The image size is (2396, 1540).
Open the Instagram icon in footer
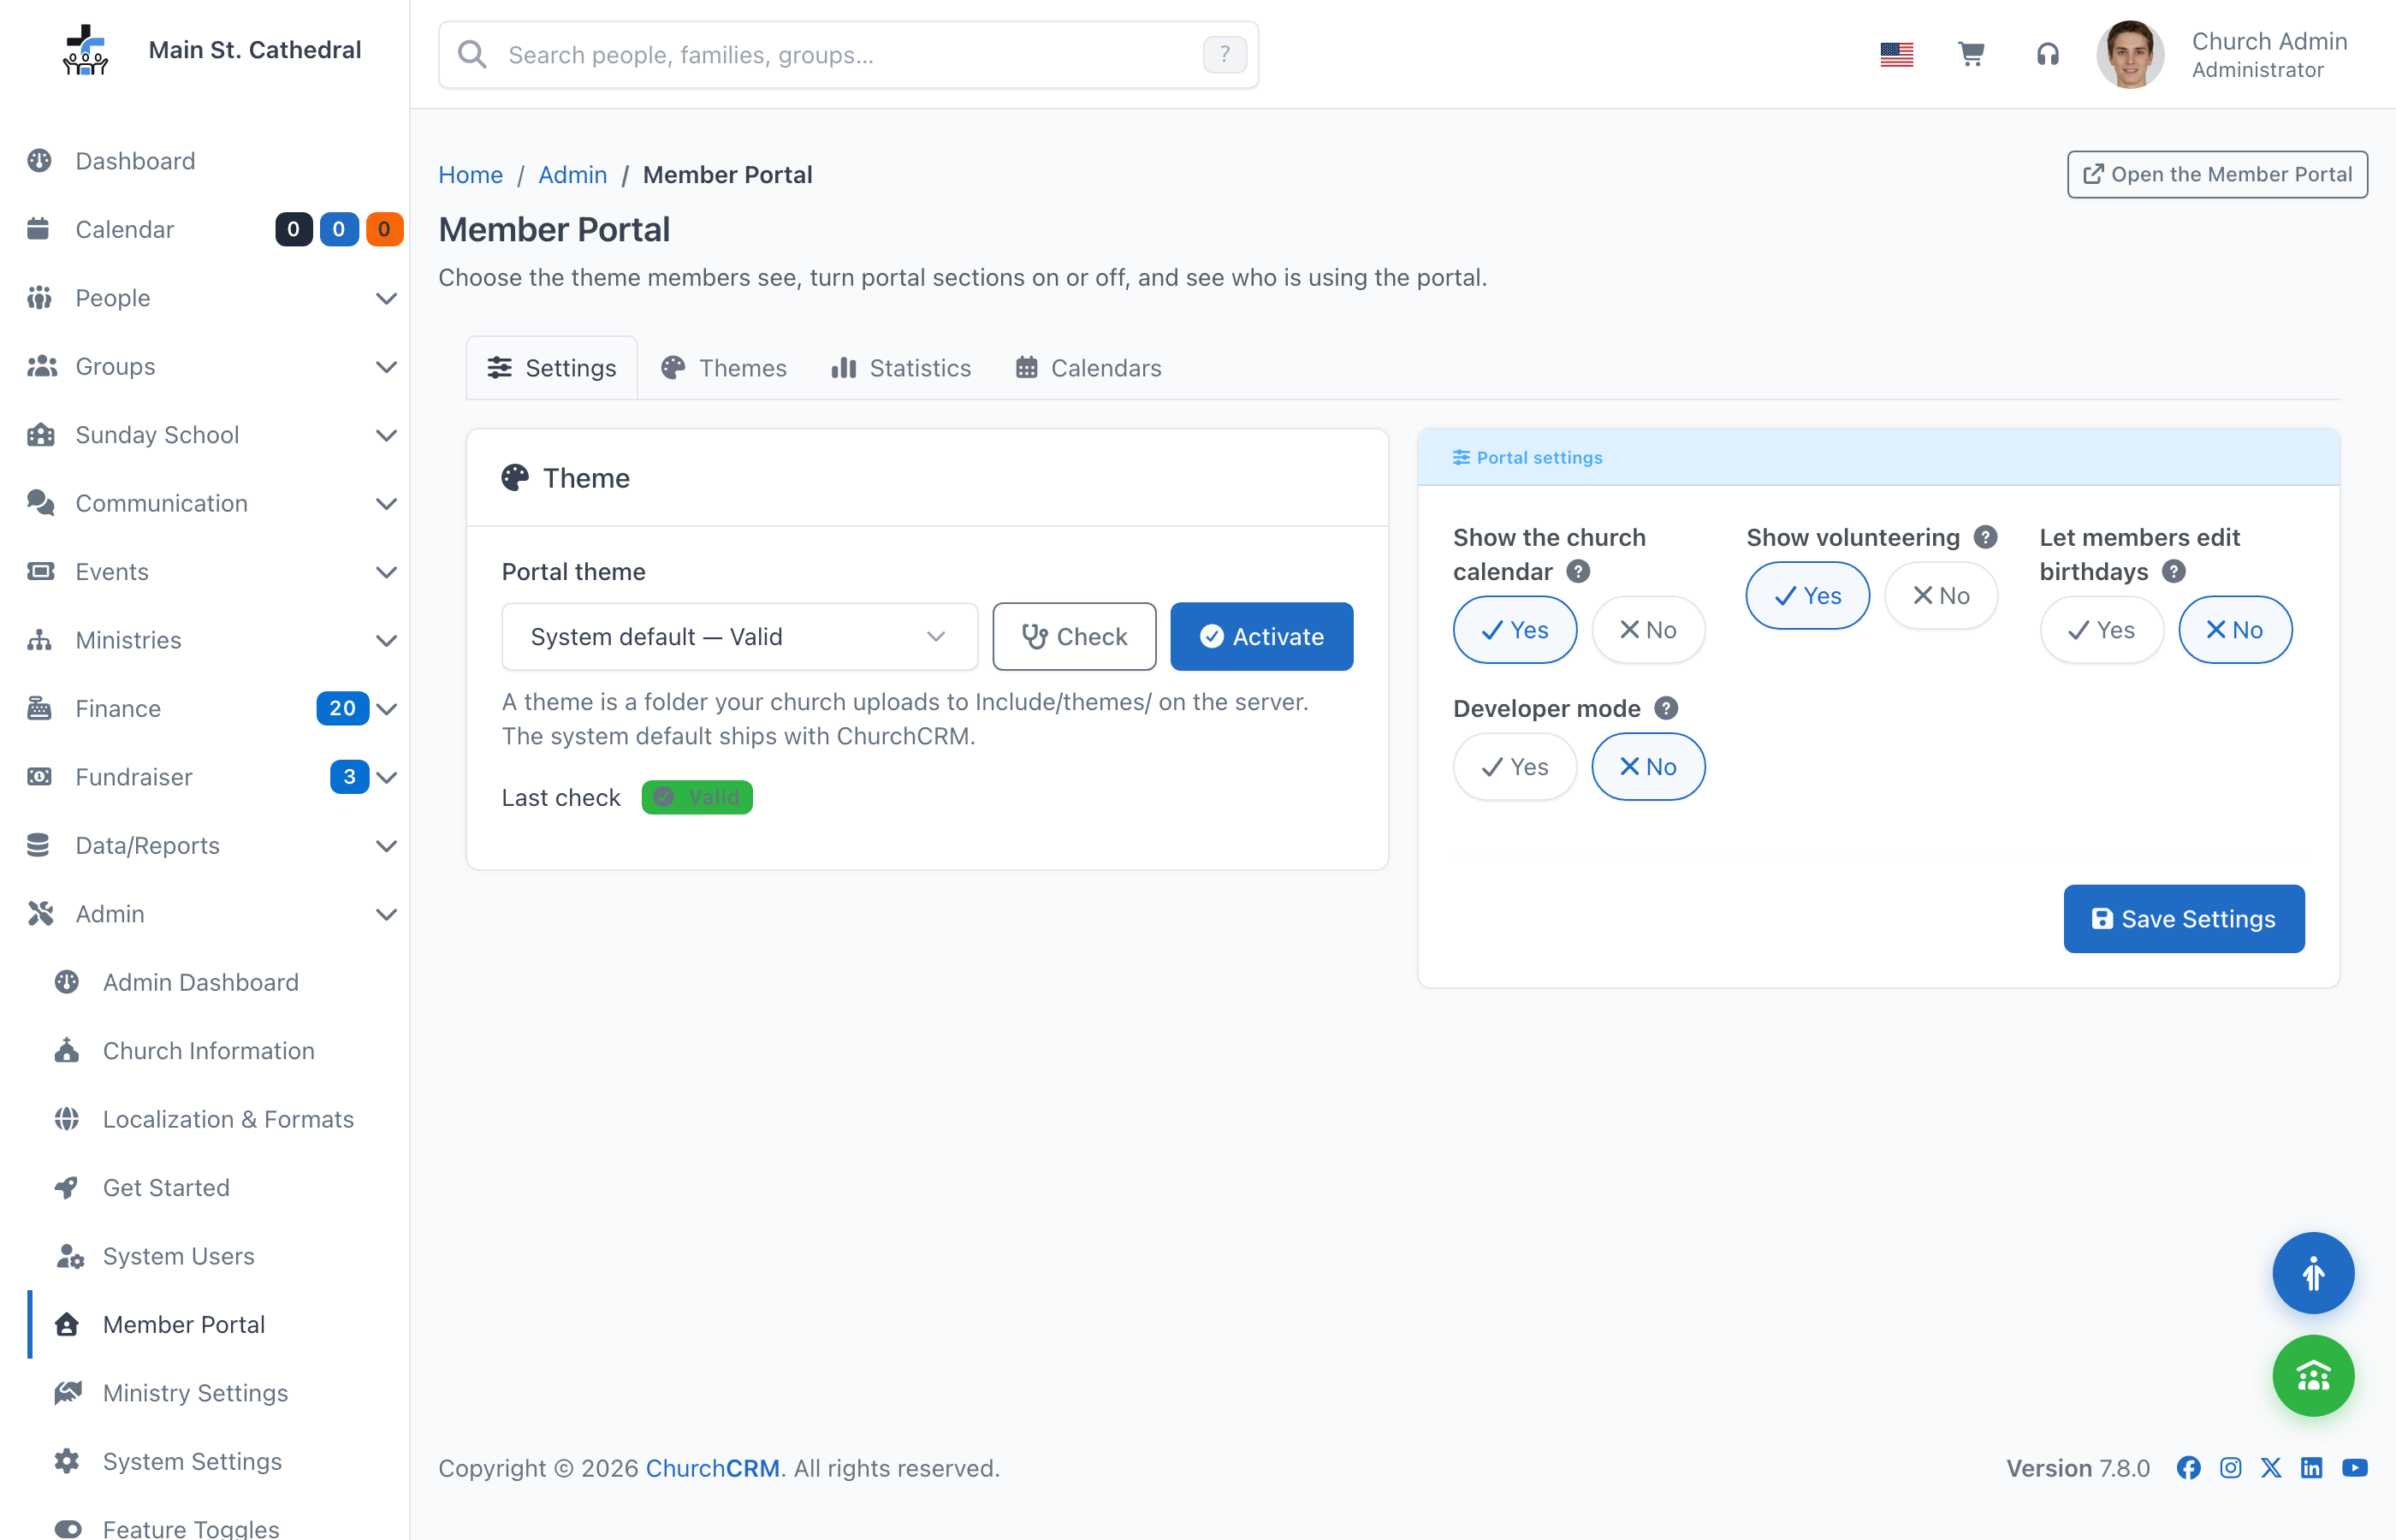coord(2230,1467)
